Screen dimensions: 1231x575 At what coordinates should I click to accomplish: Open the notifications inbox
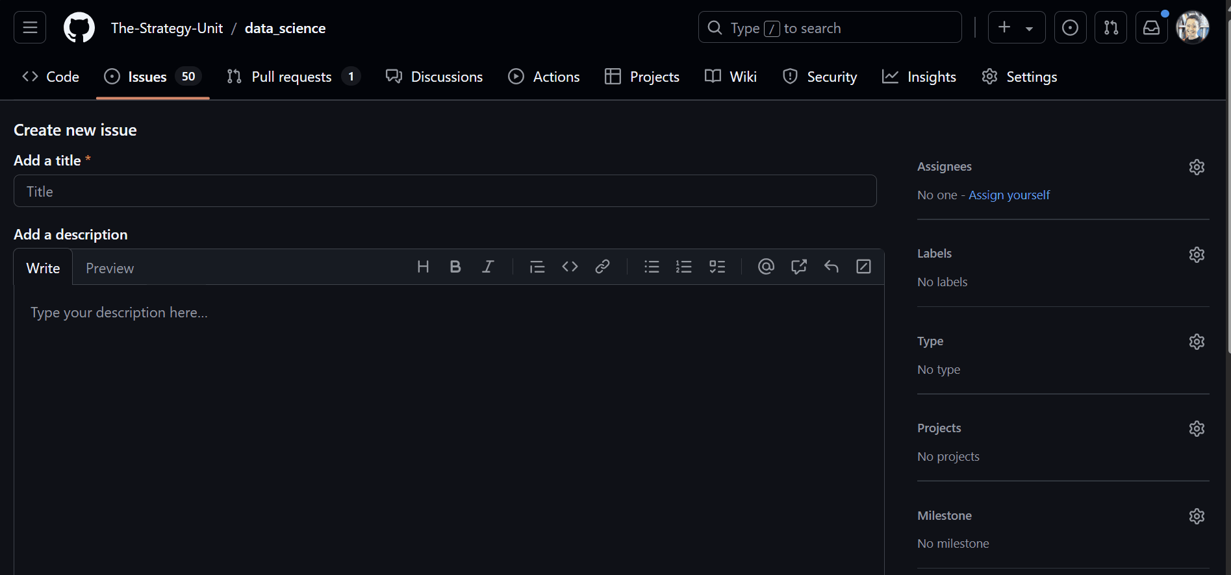[x=1151, y=27]
